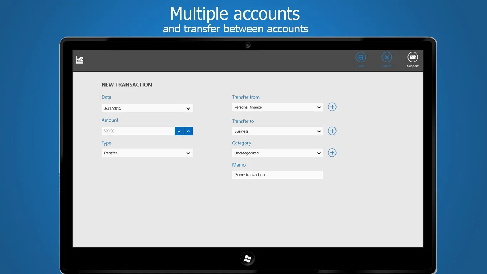Screen dimensions: 487x274
Task: Click the Memo field with Some transaction
Action: (278, 175)
